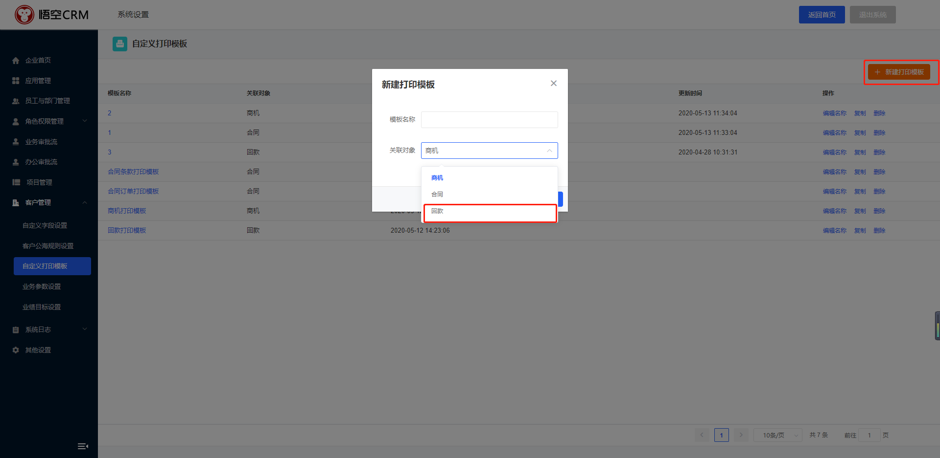Open 项目管理 in sidebar
Viewport: 940px width, 458px height.
pos(39,182)
